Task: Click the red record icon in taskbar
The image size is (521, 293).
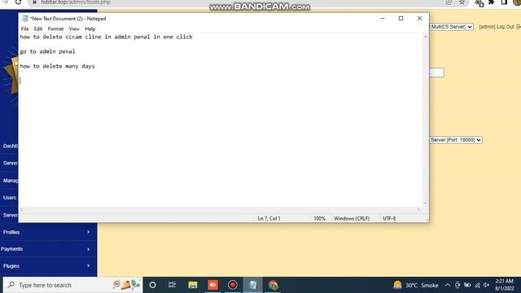Action: coord(233,285)
